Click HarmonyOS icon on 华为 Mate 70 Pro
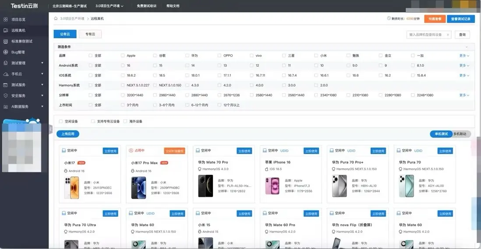 coord(200,169)
